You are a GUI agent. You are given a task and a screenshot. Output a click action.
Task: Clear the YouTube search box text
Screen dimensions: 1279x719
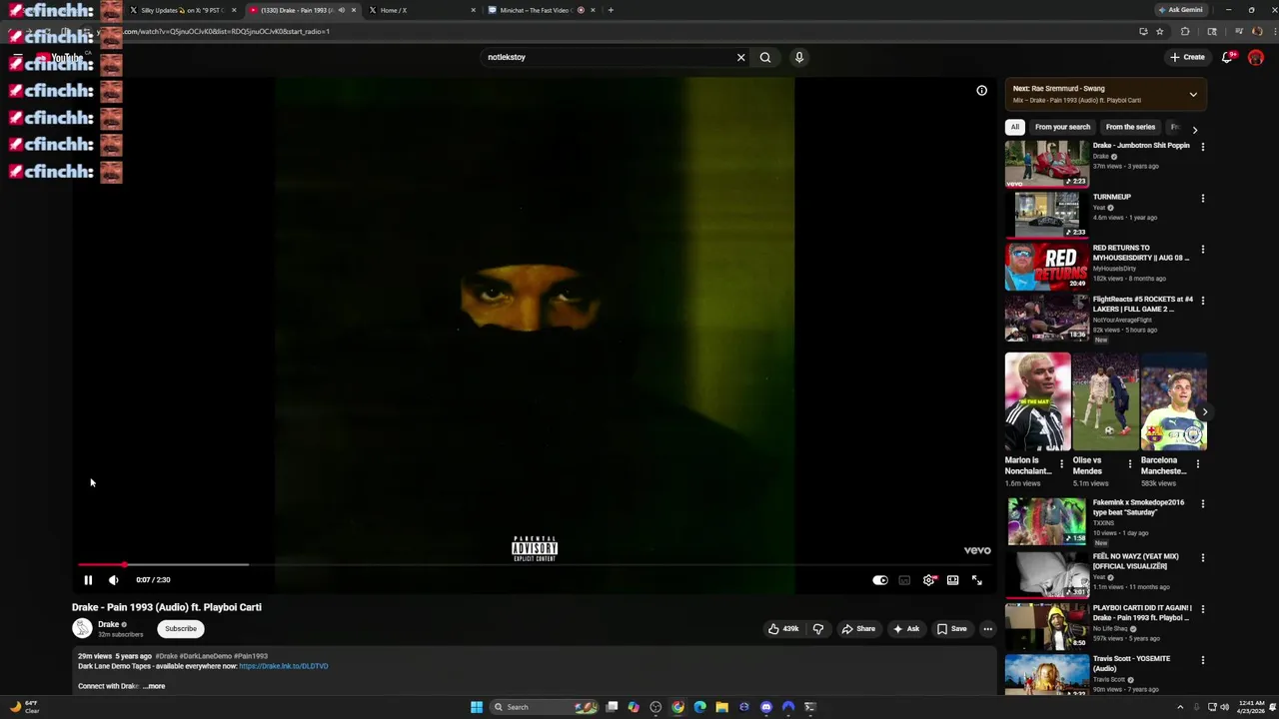740,57
